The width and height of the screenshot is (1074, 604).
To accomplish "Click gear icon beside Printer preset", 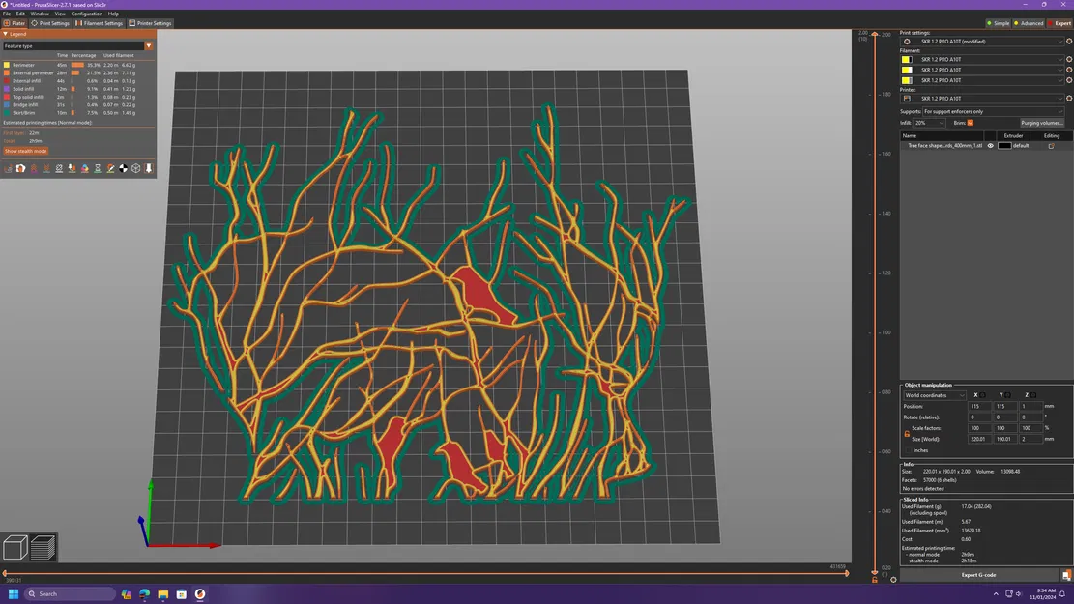I will 1069,98.
